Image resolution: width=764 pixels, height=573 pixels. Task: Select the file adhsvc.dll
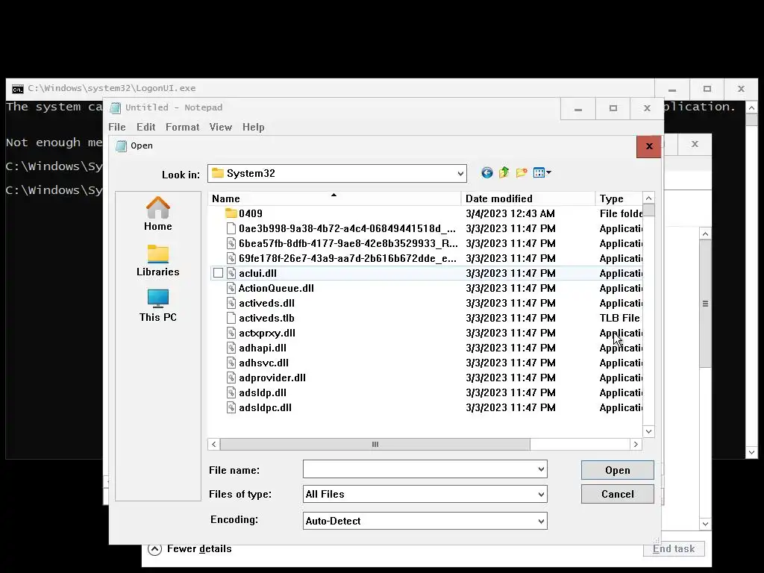(263, 363)
